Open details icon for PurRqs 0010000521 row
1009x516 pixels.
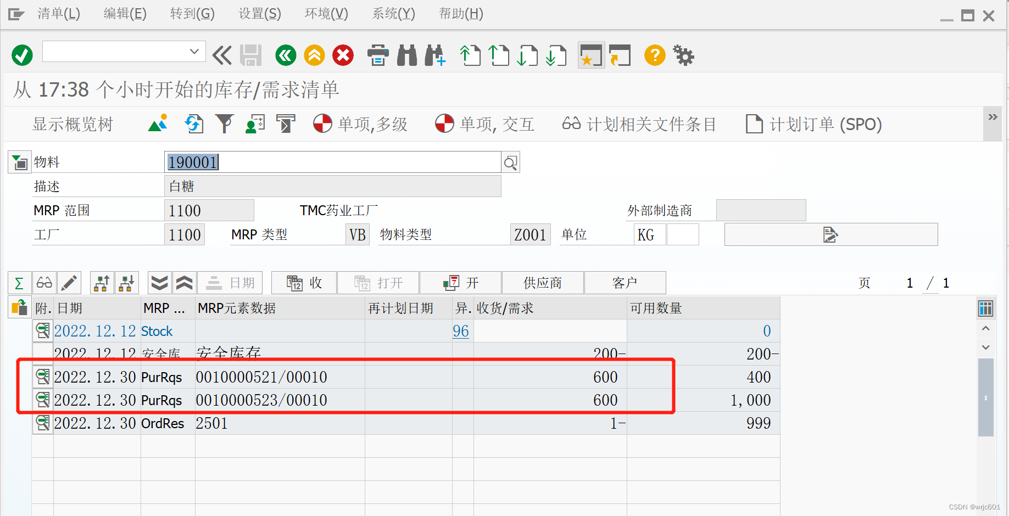(43, 377)
